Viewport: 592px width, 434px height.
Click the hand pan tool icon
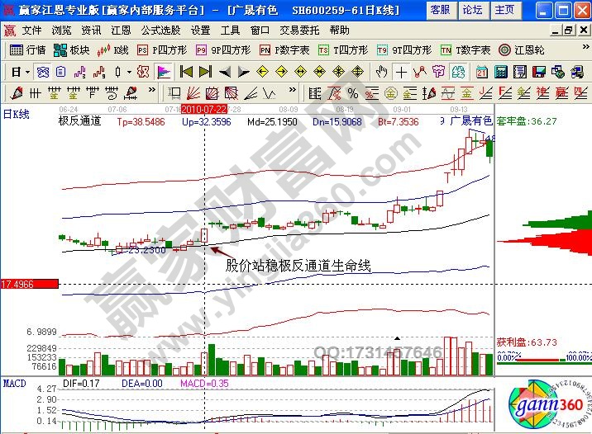point(381,72)
